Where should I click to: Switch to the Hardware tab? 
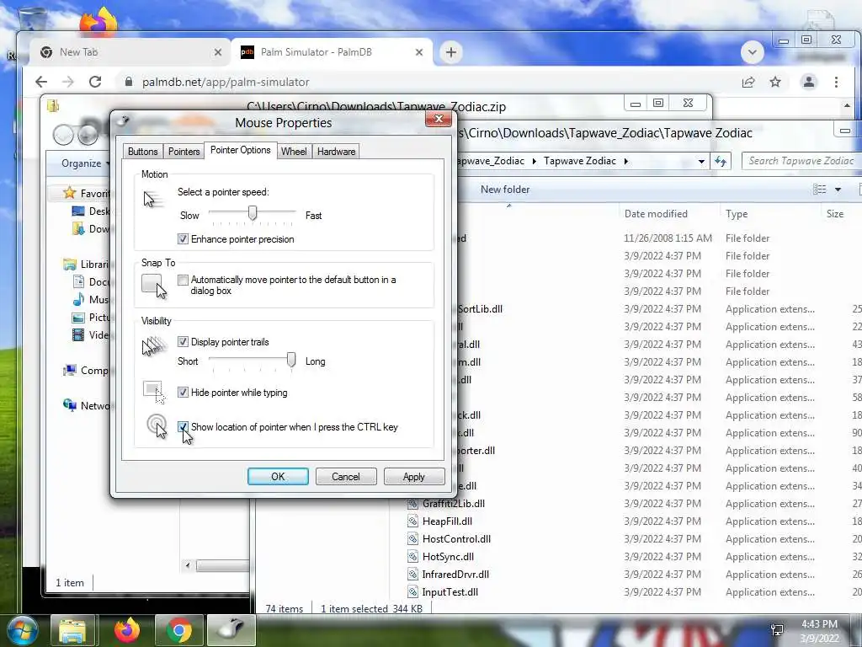336,152
